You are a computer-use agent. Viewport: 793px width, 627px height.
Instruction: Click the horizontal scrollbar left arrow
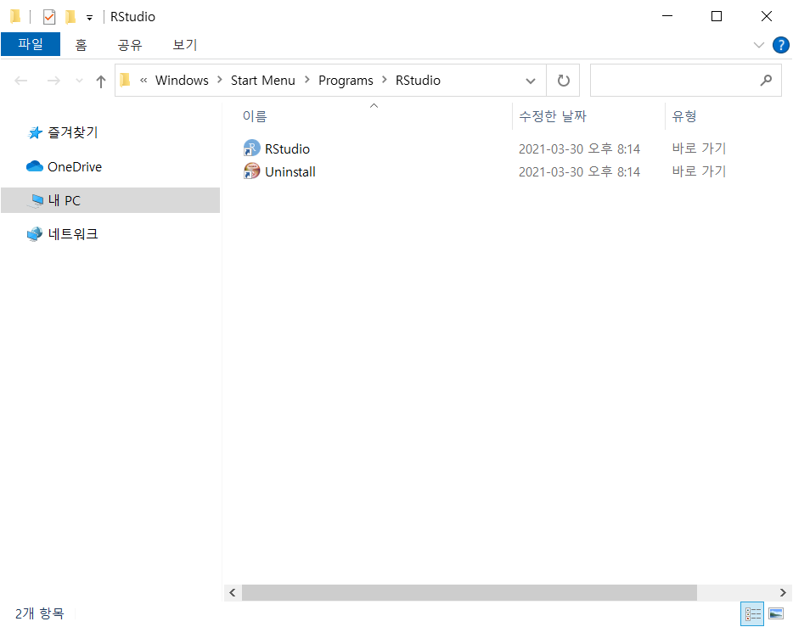point(232,593)
